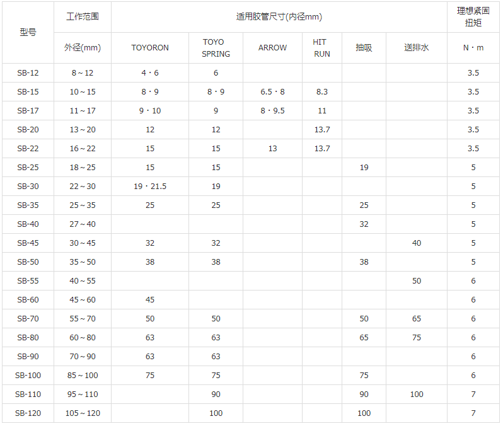Click the 16～22 outer diameter cell
The height and width of the screenshot is (426, 503).
[83, 149]
